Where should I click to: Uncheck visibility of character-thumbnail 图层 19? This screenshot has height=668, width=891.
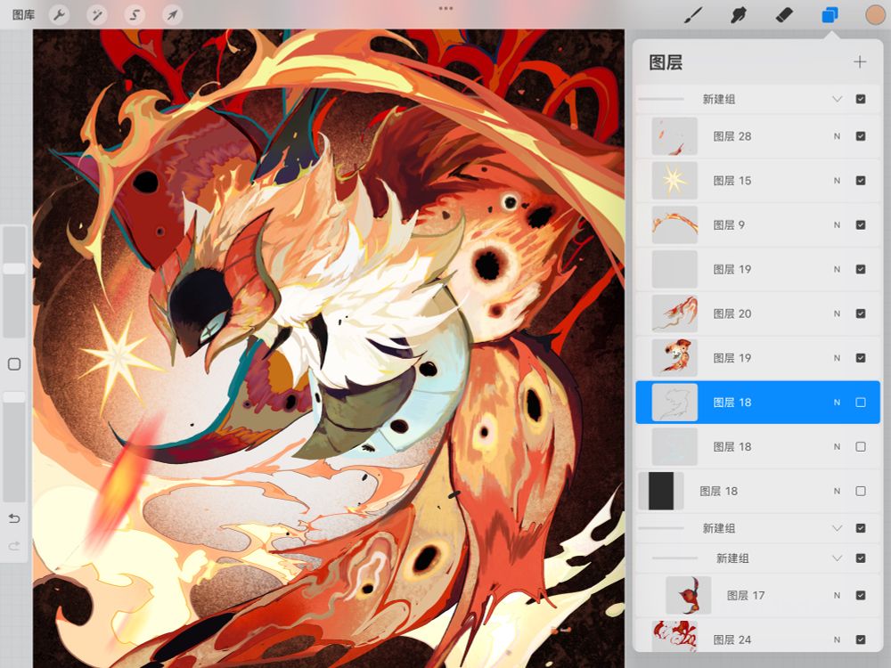861,358
